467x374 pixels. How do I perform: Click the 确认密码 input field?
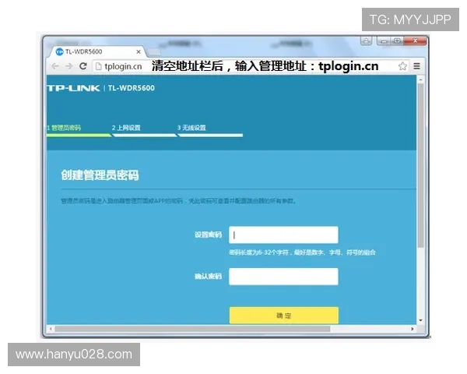[283, 277]
